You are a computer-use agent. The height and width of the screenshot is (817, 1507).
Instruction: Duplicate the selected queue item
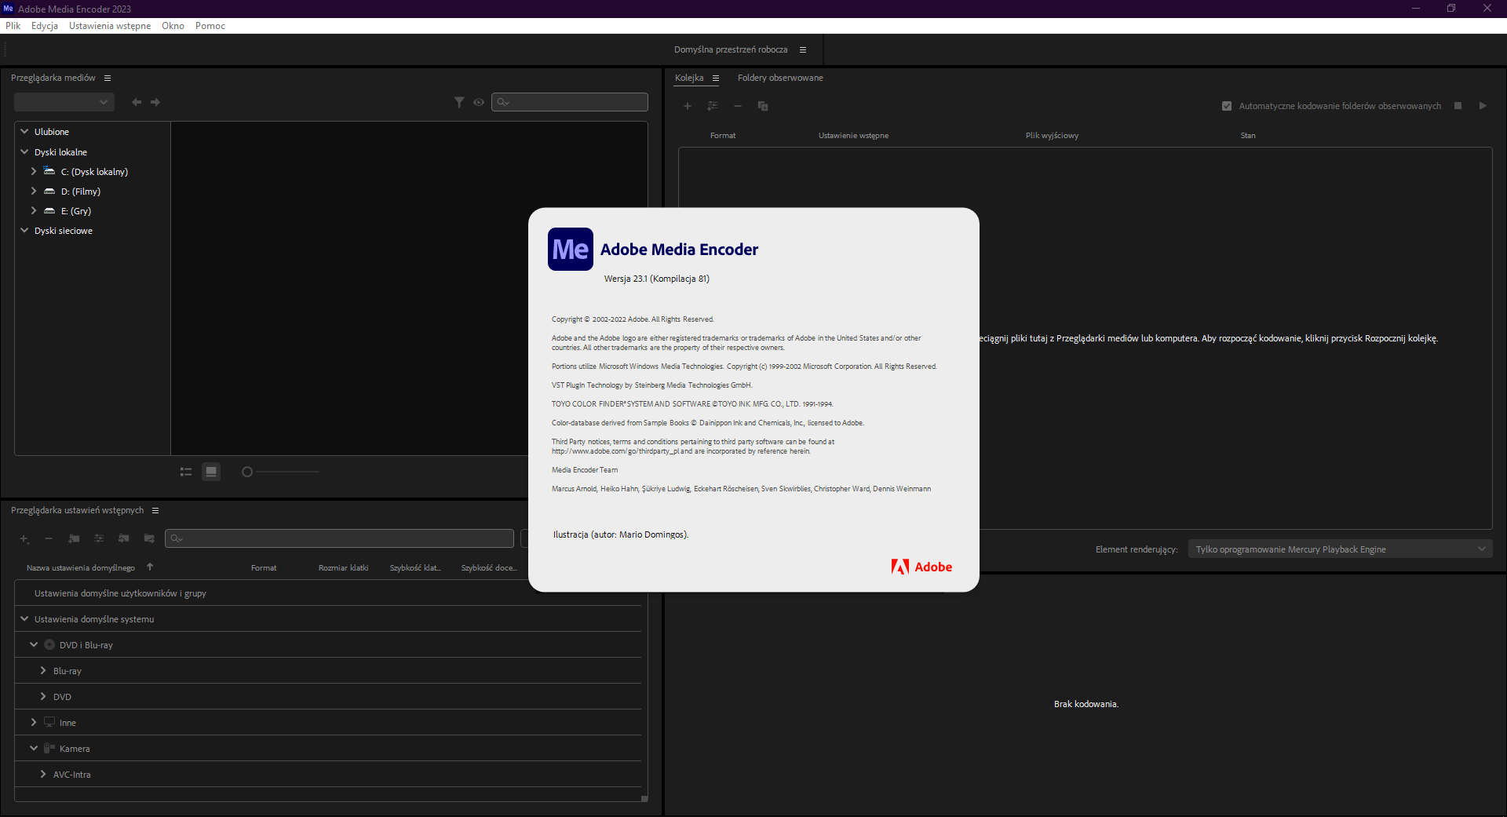click(763, 106)
